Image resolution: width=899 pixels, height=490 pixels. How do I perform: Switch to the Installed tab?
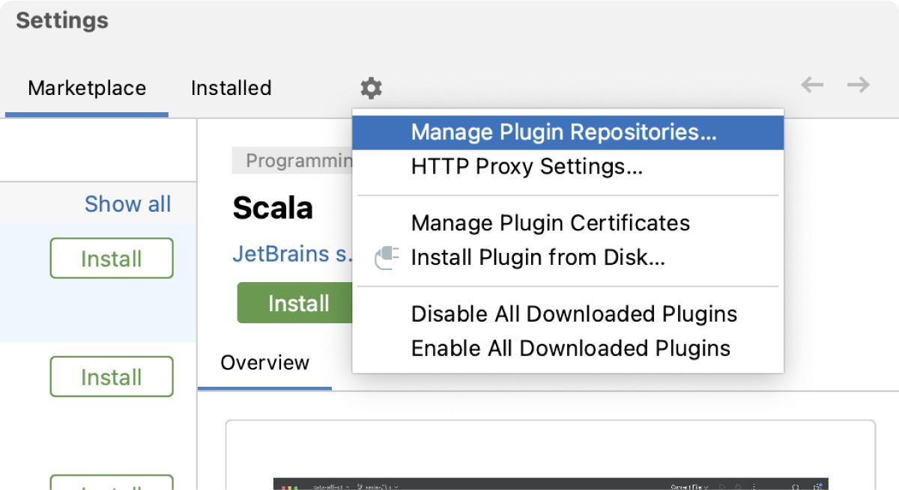(230, 88)
